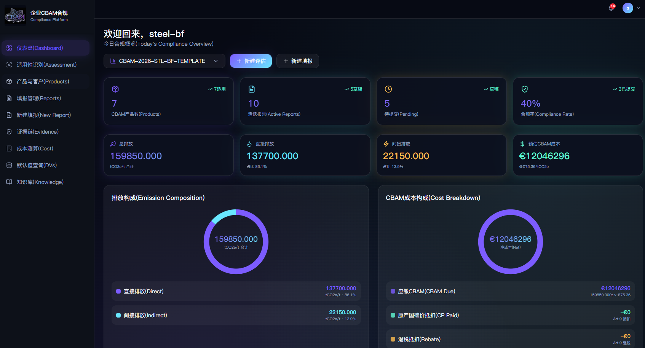This screenshot has height=348, width=645.
Task: Open notifications bell with 14 badge
Action: (x=611, y=8)
